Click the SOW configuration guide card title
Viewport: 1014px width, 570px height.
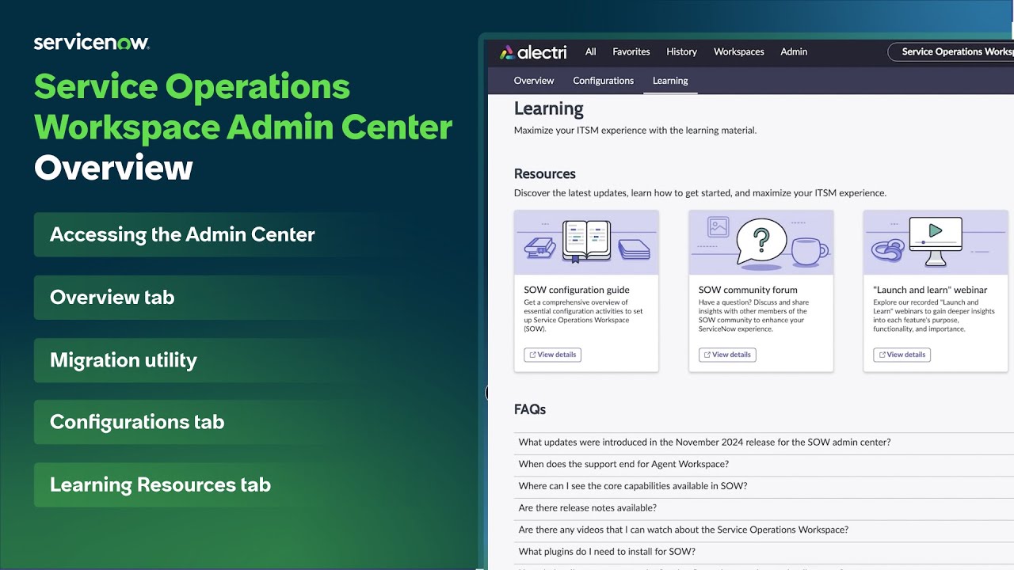tap(577, 290)
